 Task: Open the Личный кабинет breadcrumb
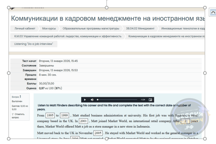25,28
